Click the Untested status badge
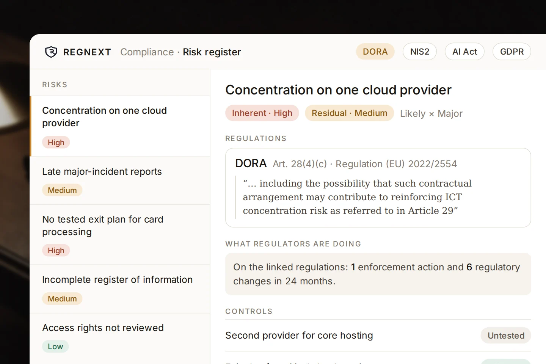Image resolution: width=546 pixels, height=364 pixels. click(x=506, y=335)
